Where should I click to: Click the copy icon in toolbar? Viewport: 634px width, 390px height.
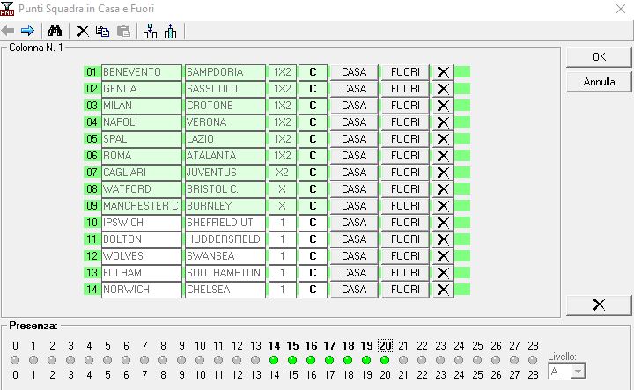(103, 31)
